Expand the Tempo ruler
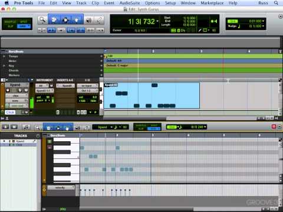The height and width of the screenshot is (212, 283). (4, 57)
